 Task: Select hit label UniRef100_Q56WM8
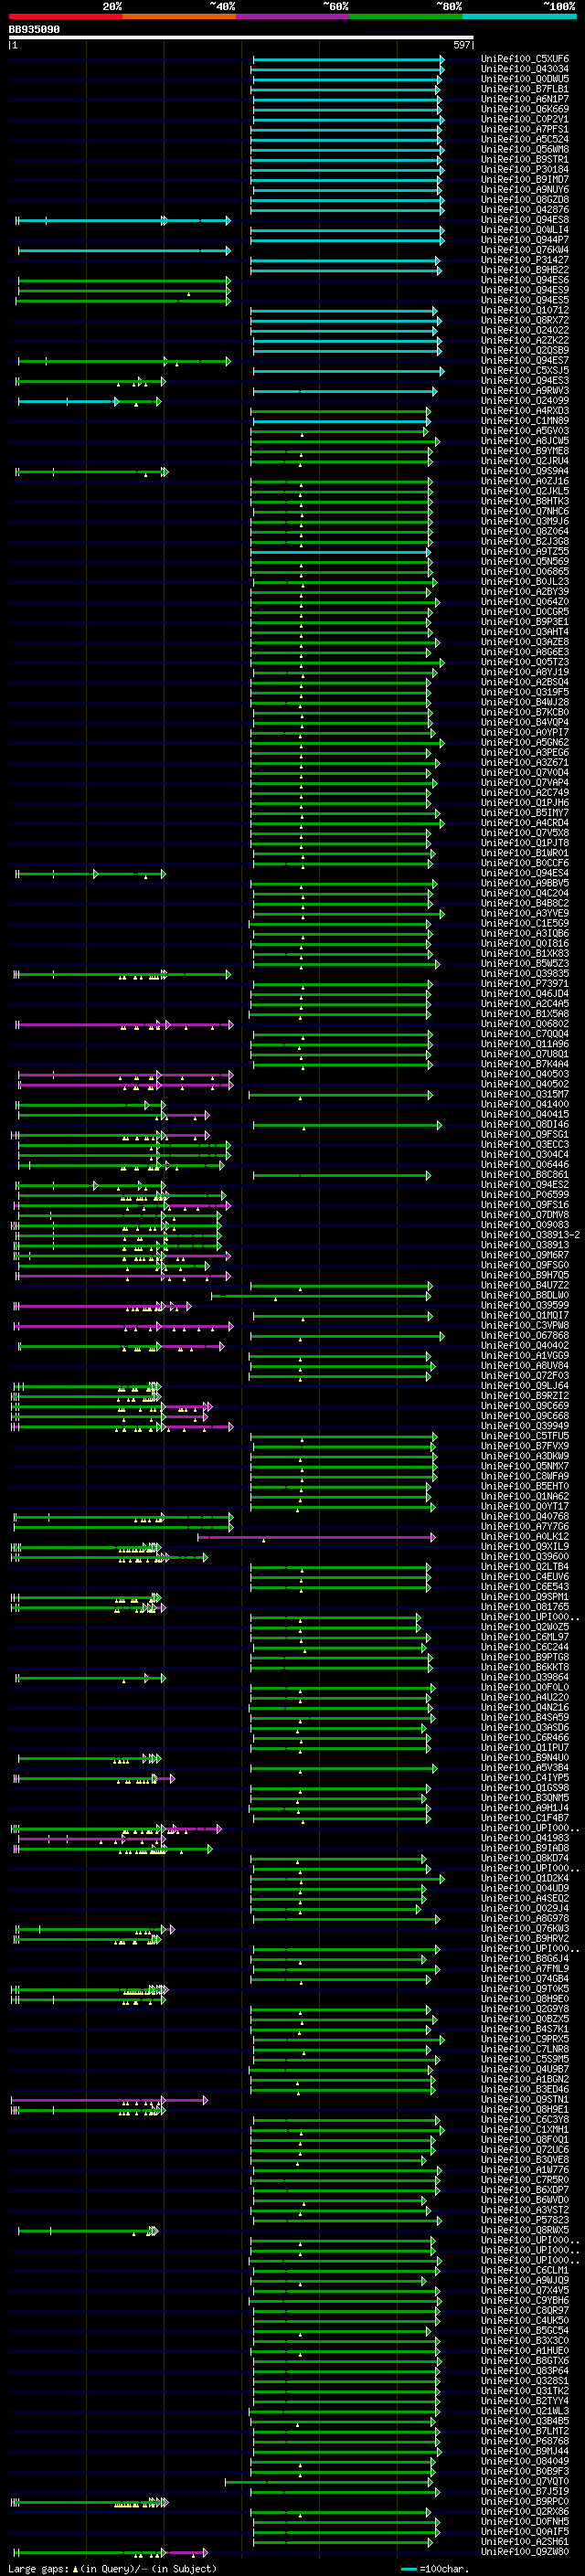(525, 149)
